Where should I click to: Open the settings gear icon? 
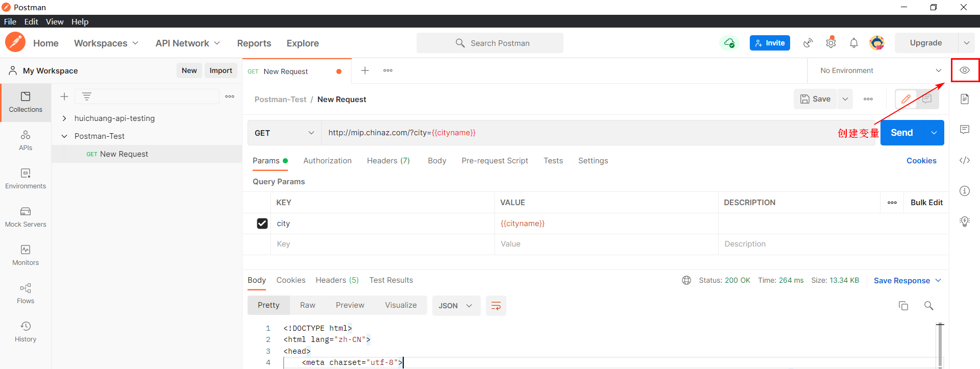(831, 43)
